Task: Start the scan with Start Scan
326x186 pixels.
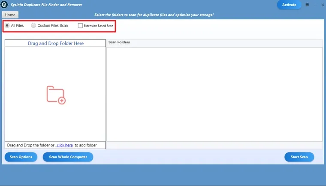Action: coord(299,157)
